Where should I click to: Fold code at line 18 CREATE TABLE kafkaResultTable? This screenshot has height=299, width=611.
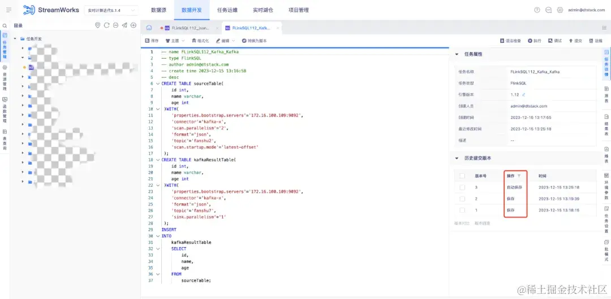pyautogui.click(x=158, y=160)
